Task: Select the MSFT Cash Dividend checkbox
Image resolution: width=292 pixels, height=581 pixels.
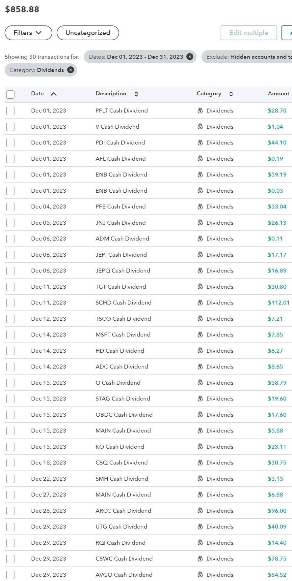Action: (11, 335)
